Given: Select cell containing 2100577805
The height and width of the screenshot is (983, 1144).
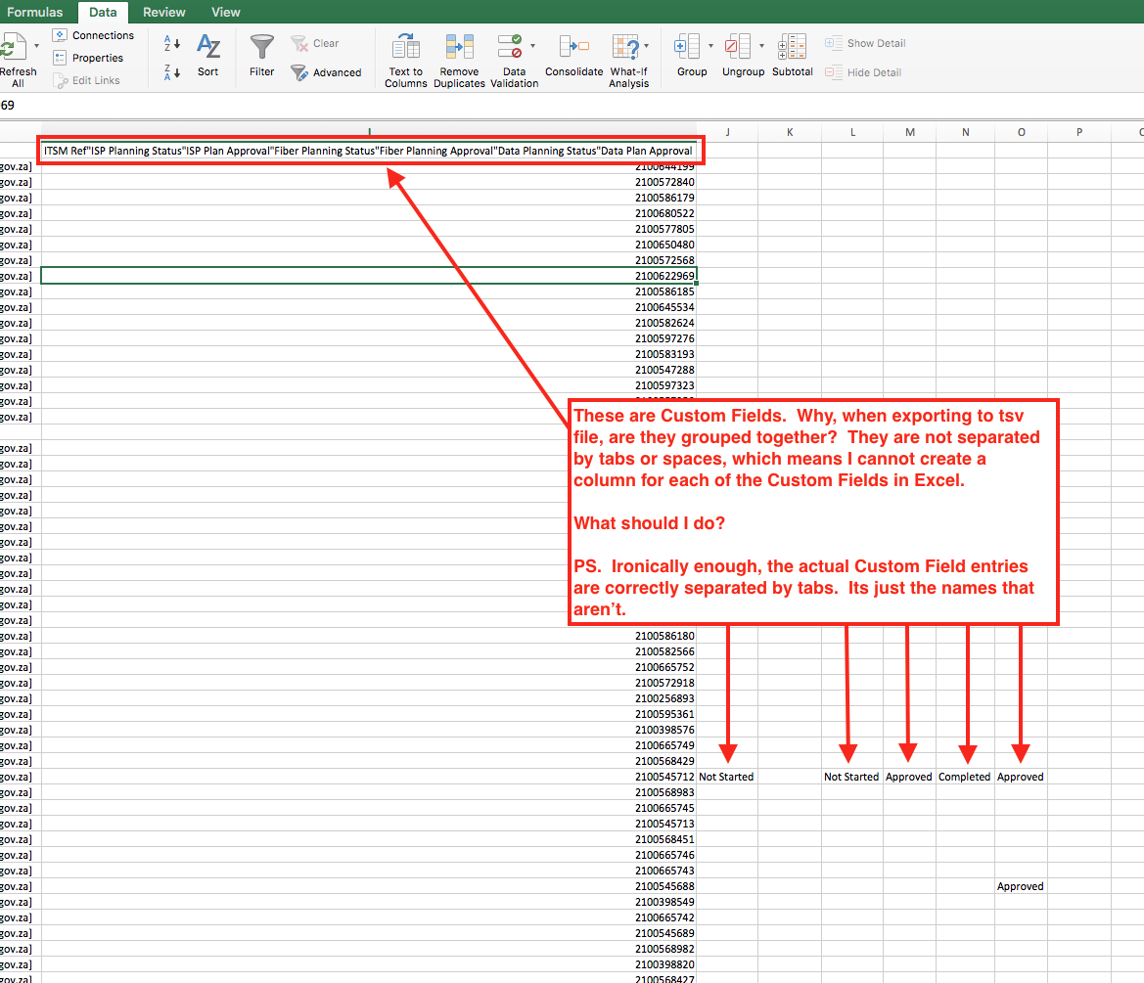Looking at the screenshot, I should tap(369, 229).
